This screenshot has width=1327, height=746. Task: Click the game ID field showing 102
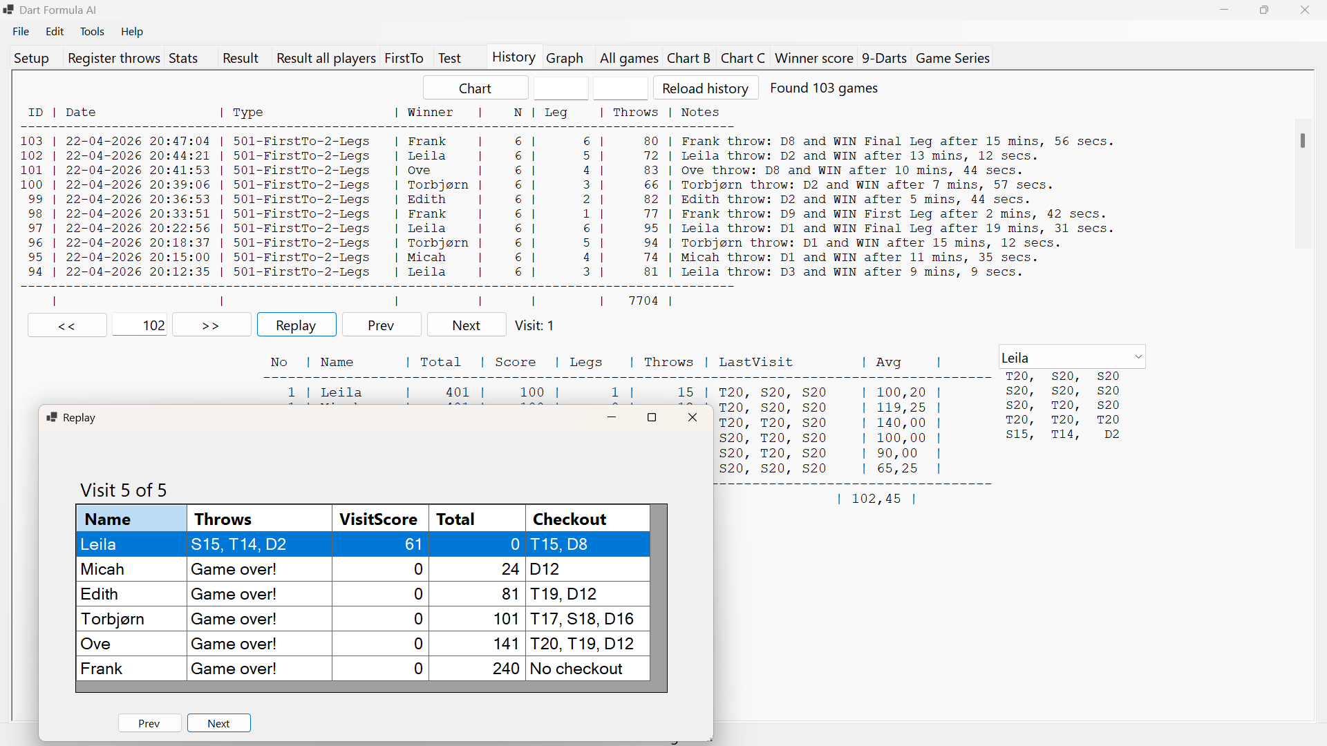pos(140,325)
